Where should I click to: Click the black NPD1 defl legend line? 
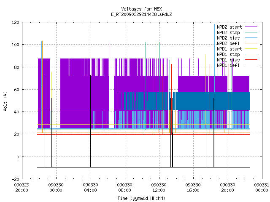pyautogui.click(x=251, y=65)
